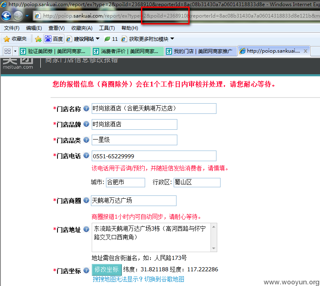The image size is (320, 286).
Task: Click the 城市 input showing 合肥市
Action: [126, 182]
